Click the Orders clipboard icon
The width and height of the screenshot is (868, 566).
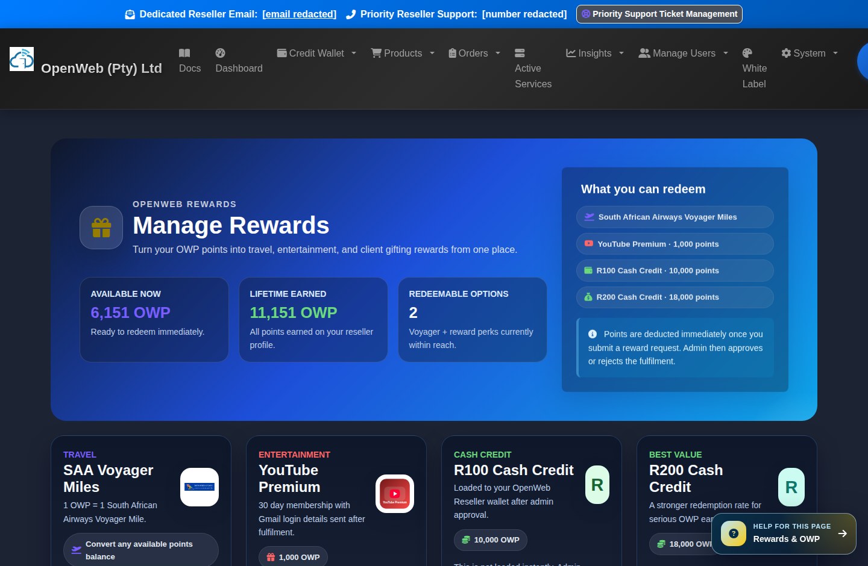pyautogui.click(x=452, y=53)
